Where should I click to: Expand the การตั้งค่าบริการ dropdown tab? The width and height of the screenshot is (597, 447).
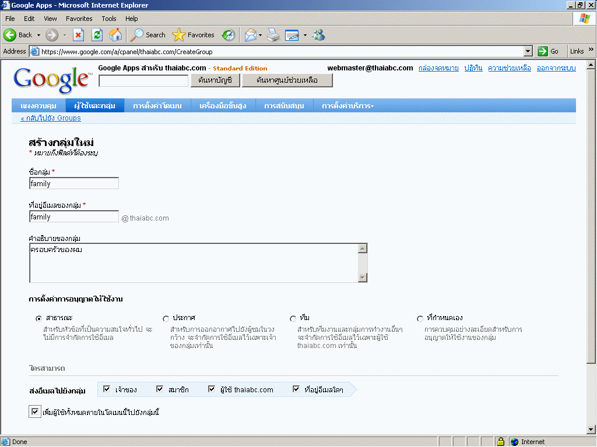pos(347,106)
